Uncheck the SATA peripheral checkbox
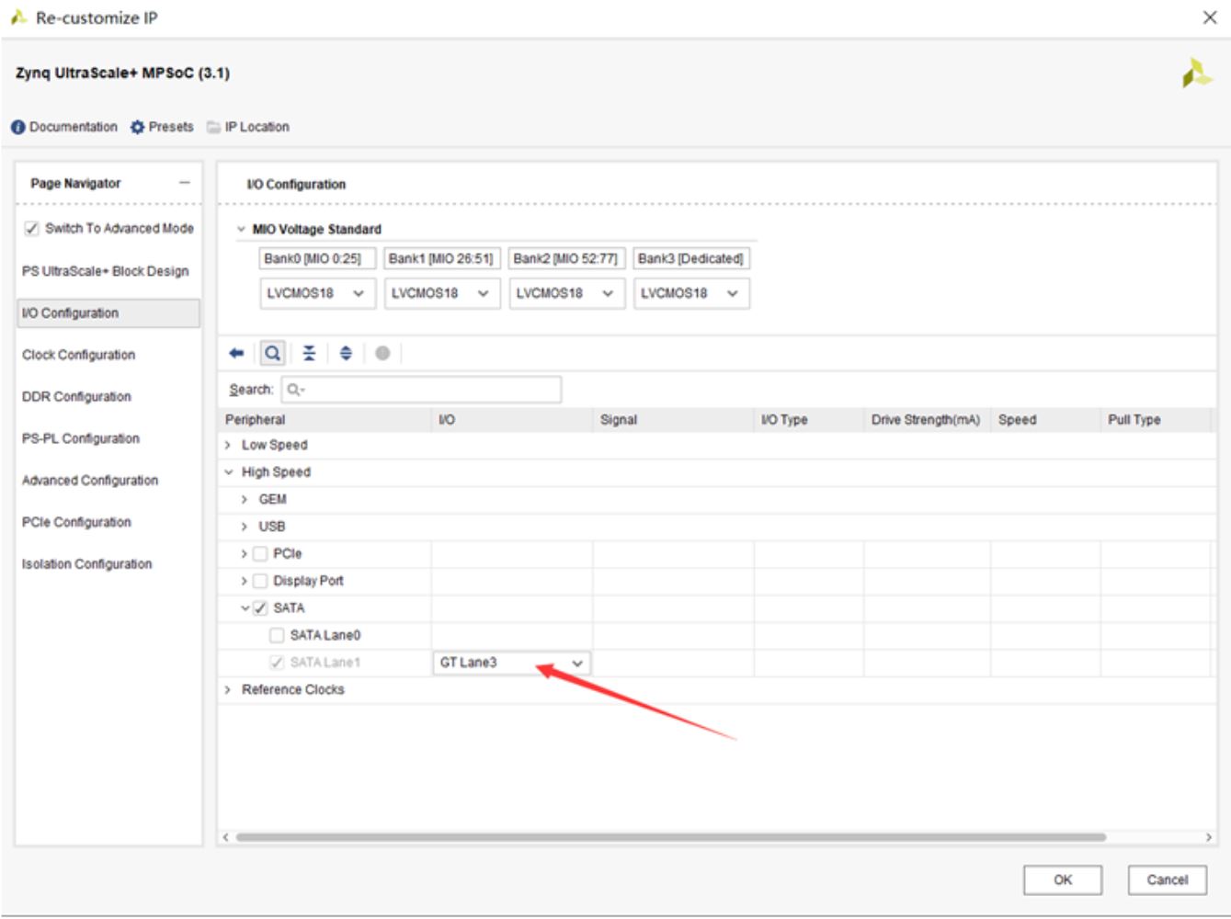The height and width of the screenshot is (919, 1231). (x=260, y=607)
